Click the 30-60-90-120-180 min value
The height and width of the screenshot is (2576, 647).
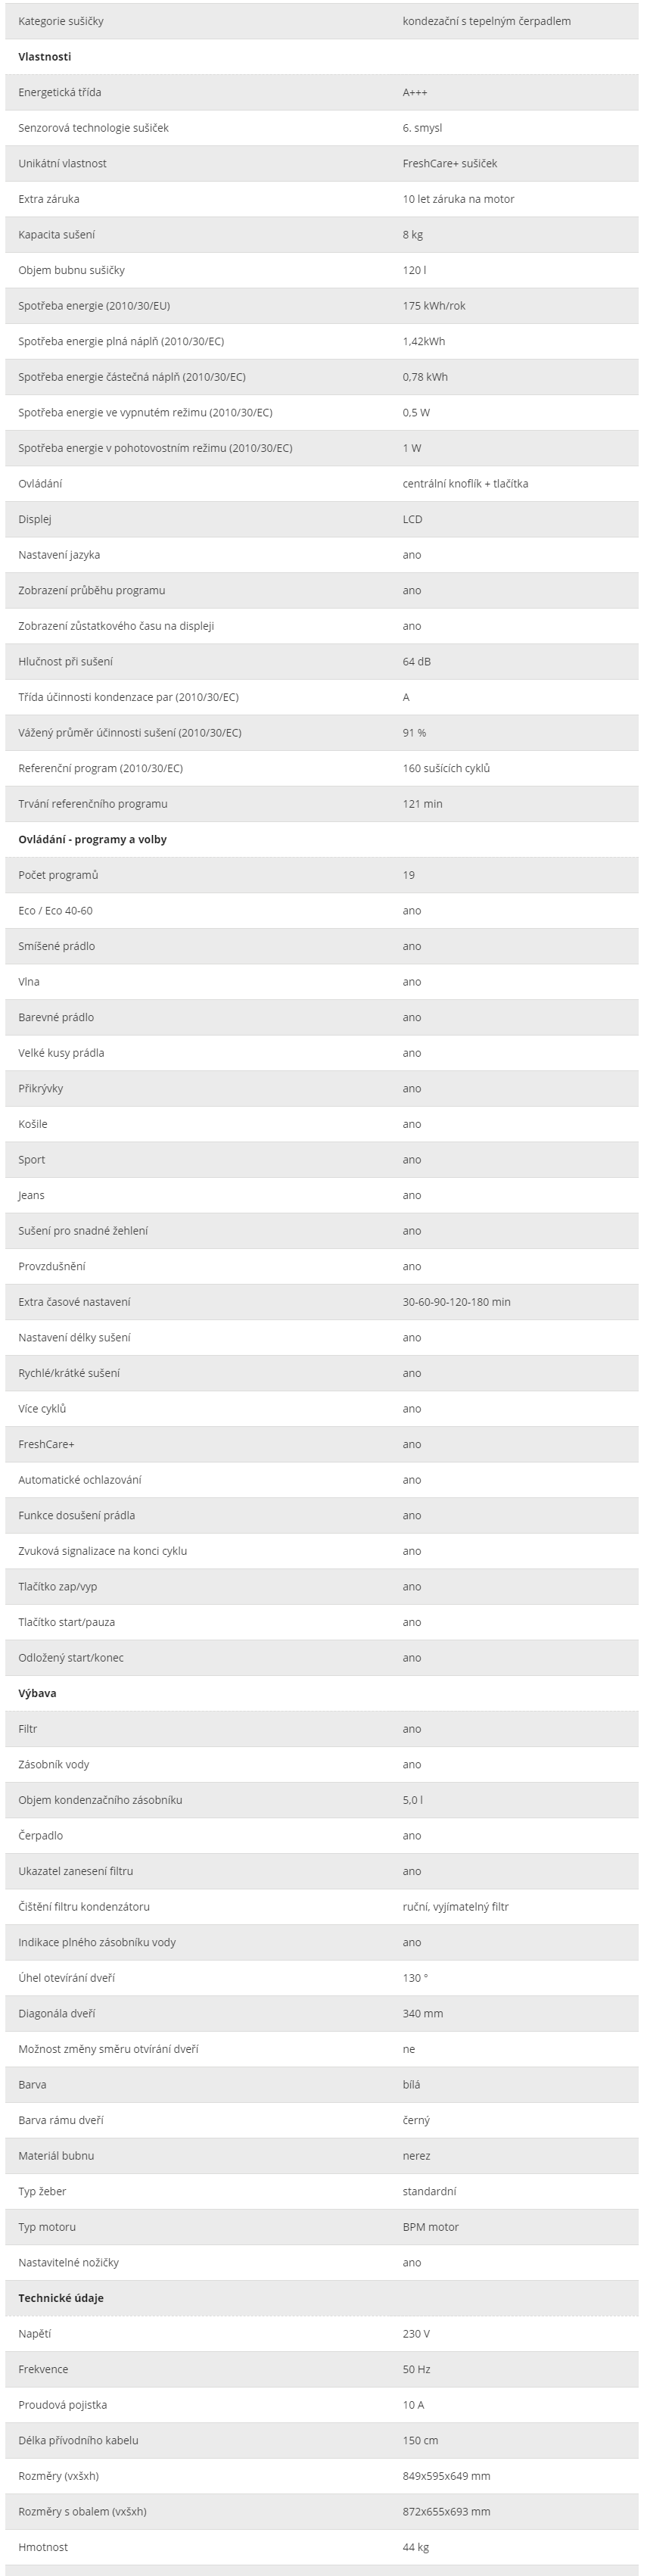point(456,1302)
